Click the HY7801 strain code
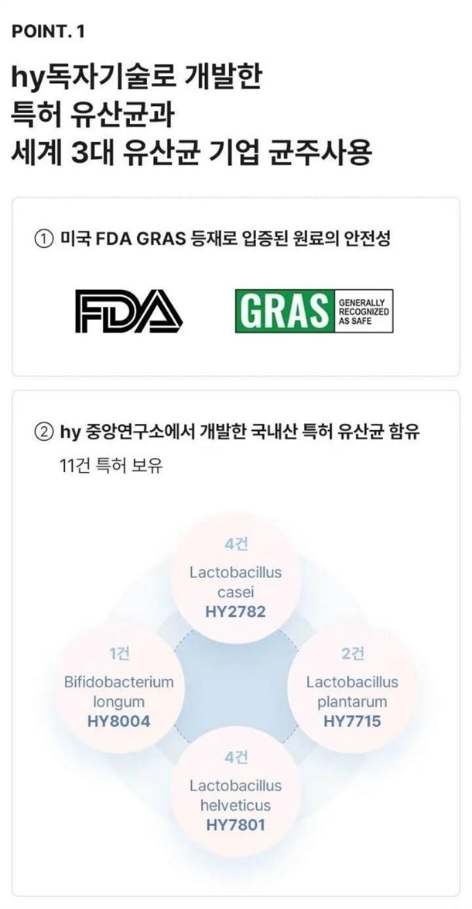This screenshot has height=909, width=472. pyautogui.click(x=236, y=825)
